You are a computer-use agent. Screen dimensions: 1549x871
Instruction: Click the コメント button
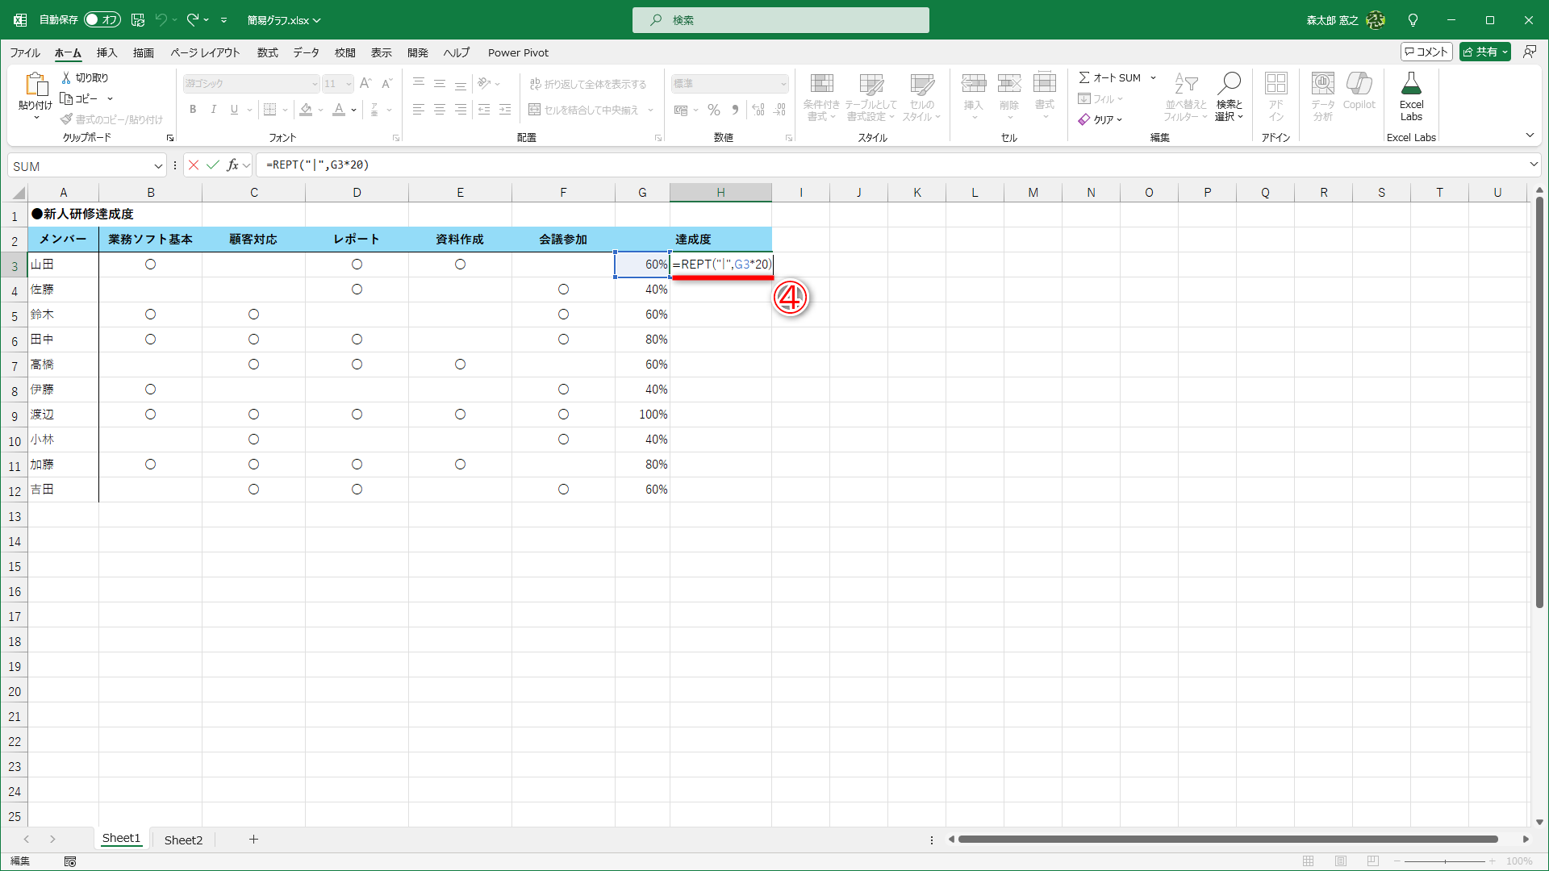(1426, 52)
